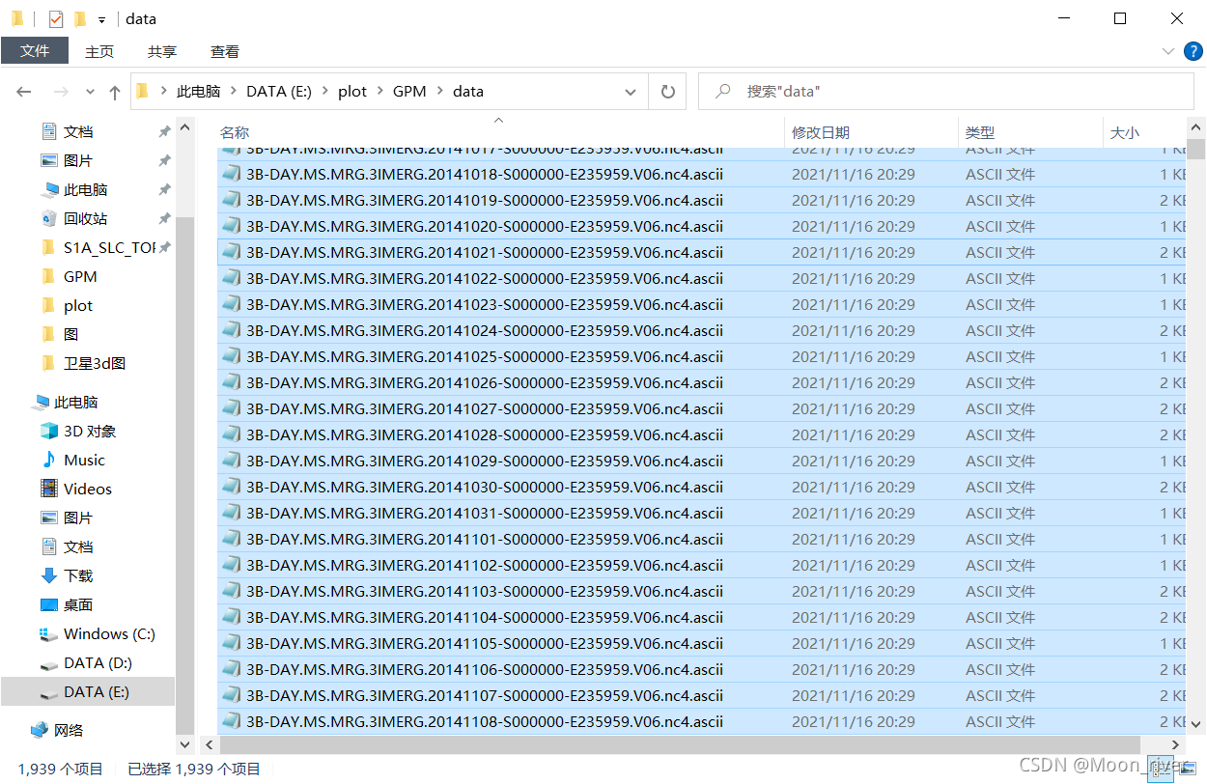Sort by the 名称 column header

[235, 132]
